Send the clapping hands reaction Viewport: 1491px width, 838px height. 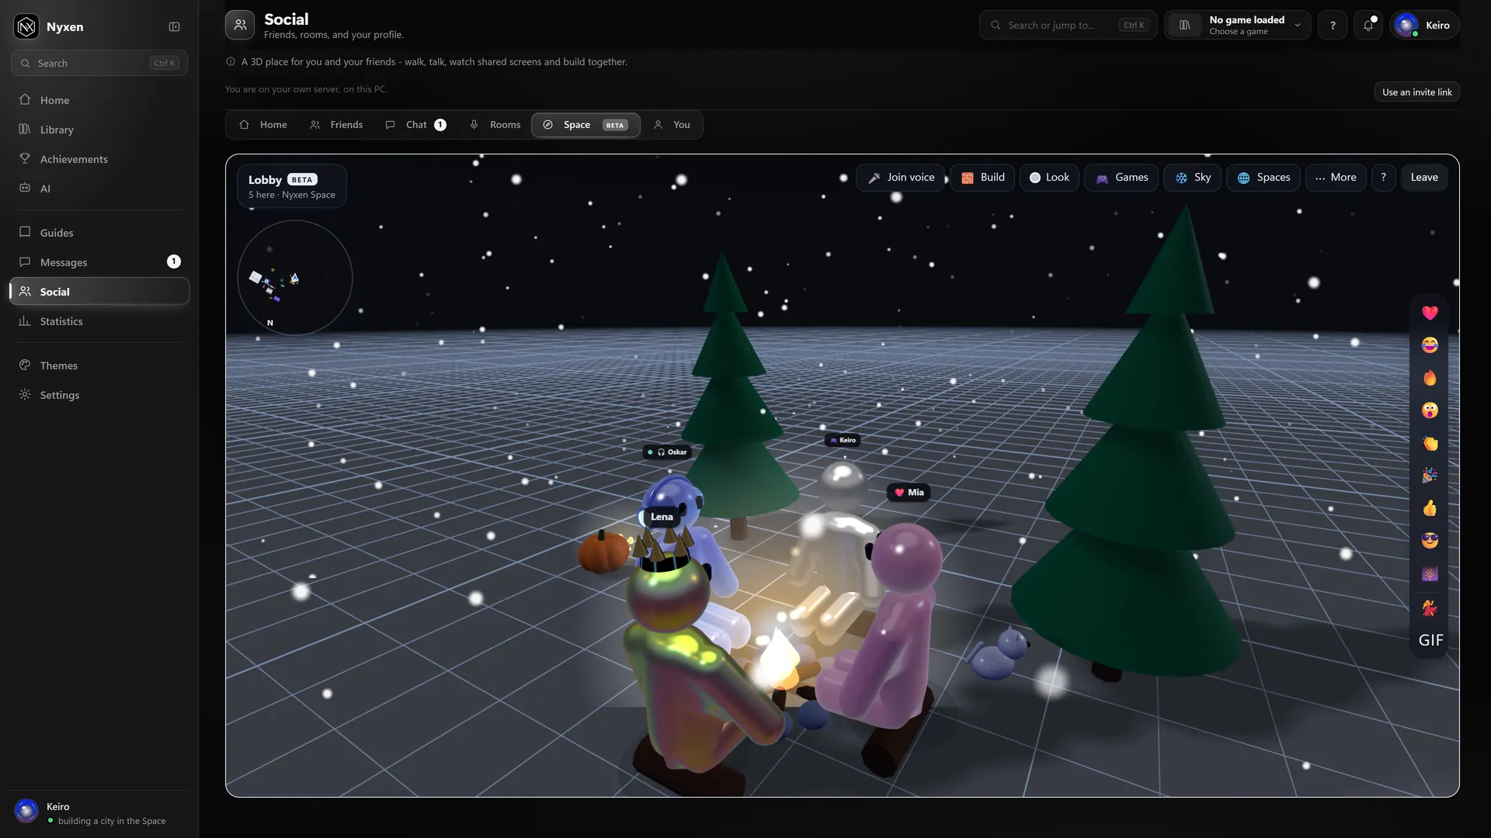[1430, 443]
